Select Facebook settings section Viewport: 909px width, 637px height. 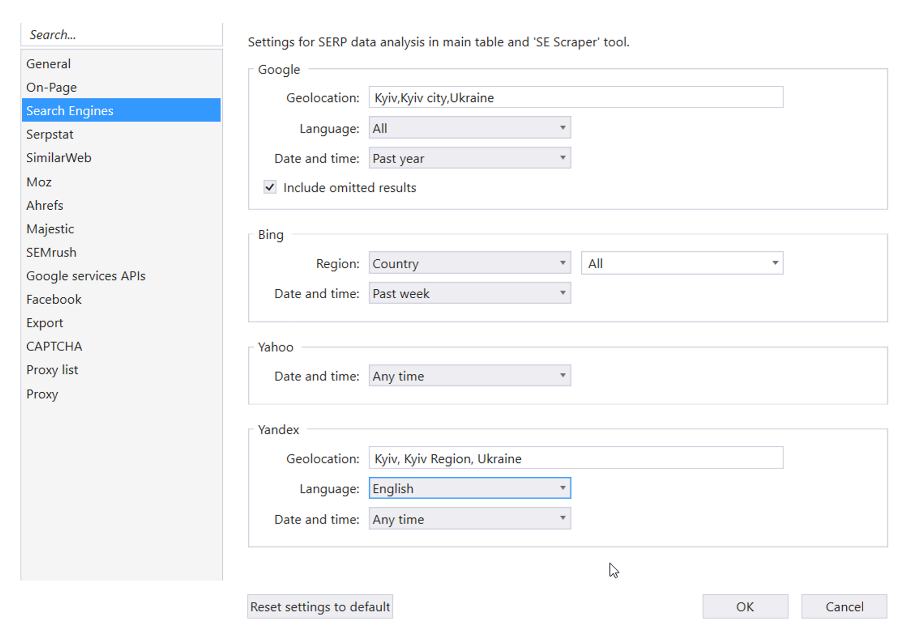click(x=121, y=299)
